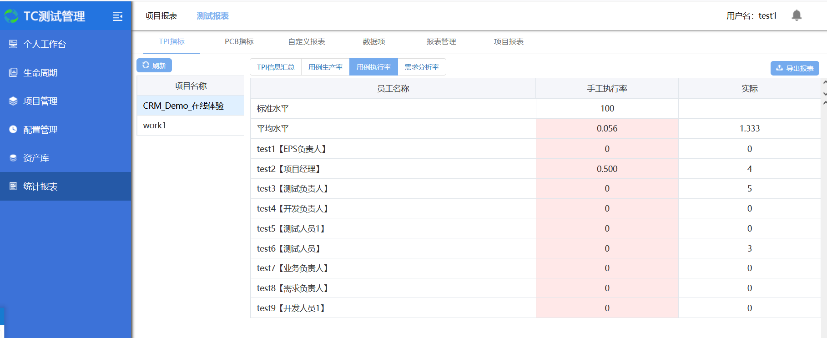The height and width of the screenshot is (338, 827).
Task: Click the 刷新 refresh button
Action: [154, 66]
